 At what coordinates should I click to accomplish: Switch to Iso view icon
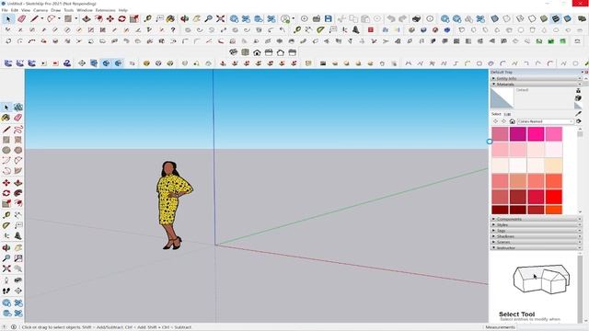233,52
